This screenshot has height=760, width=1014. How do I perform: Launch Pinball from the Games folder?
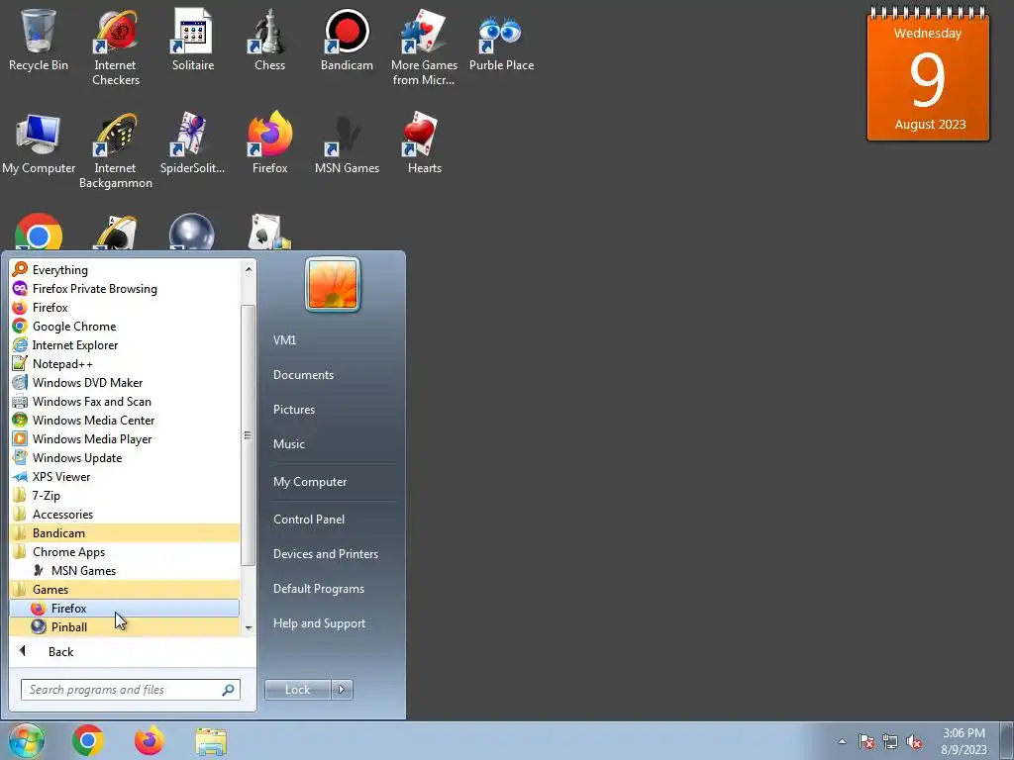coord(125,626)
